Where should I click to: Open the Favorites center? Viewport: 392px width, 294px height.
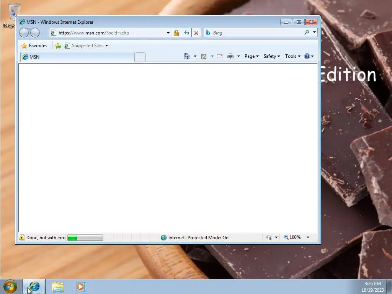point(34,46)
